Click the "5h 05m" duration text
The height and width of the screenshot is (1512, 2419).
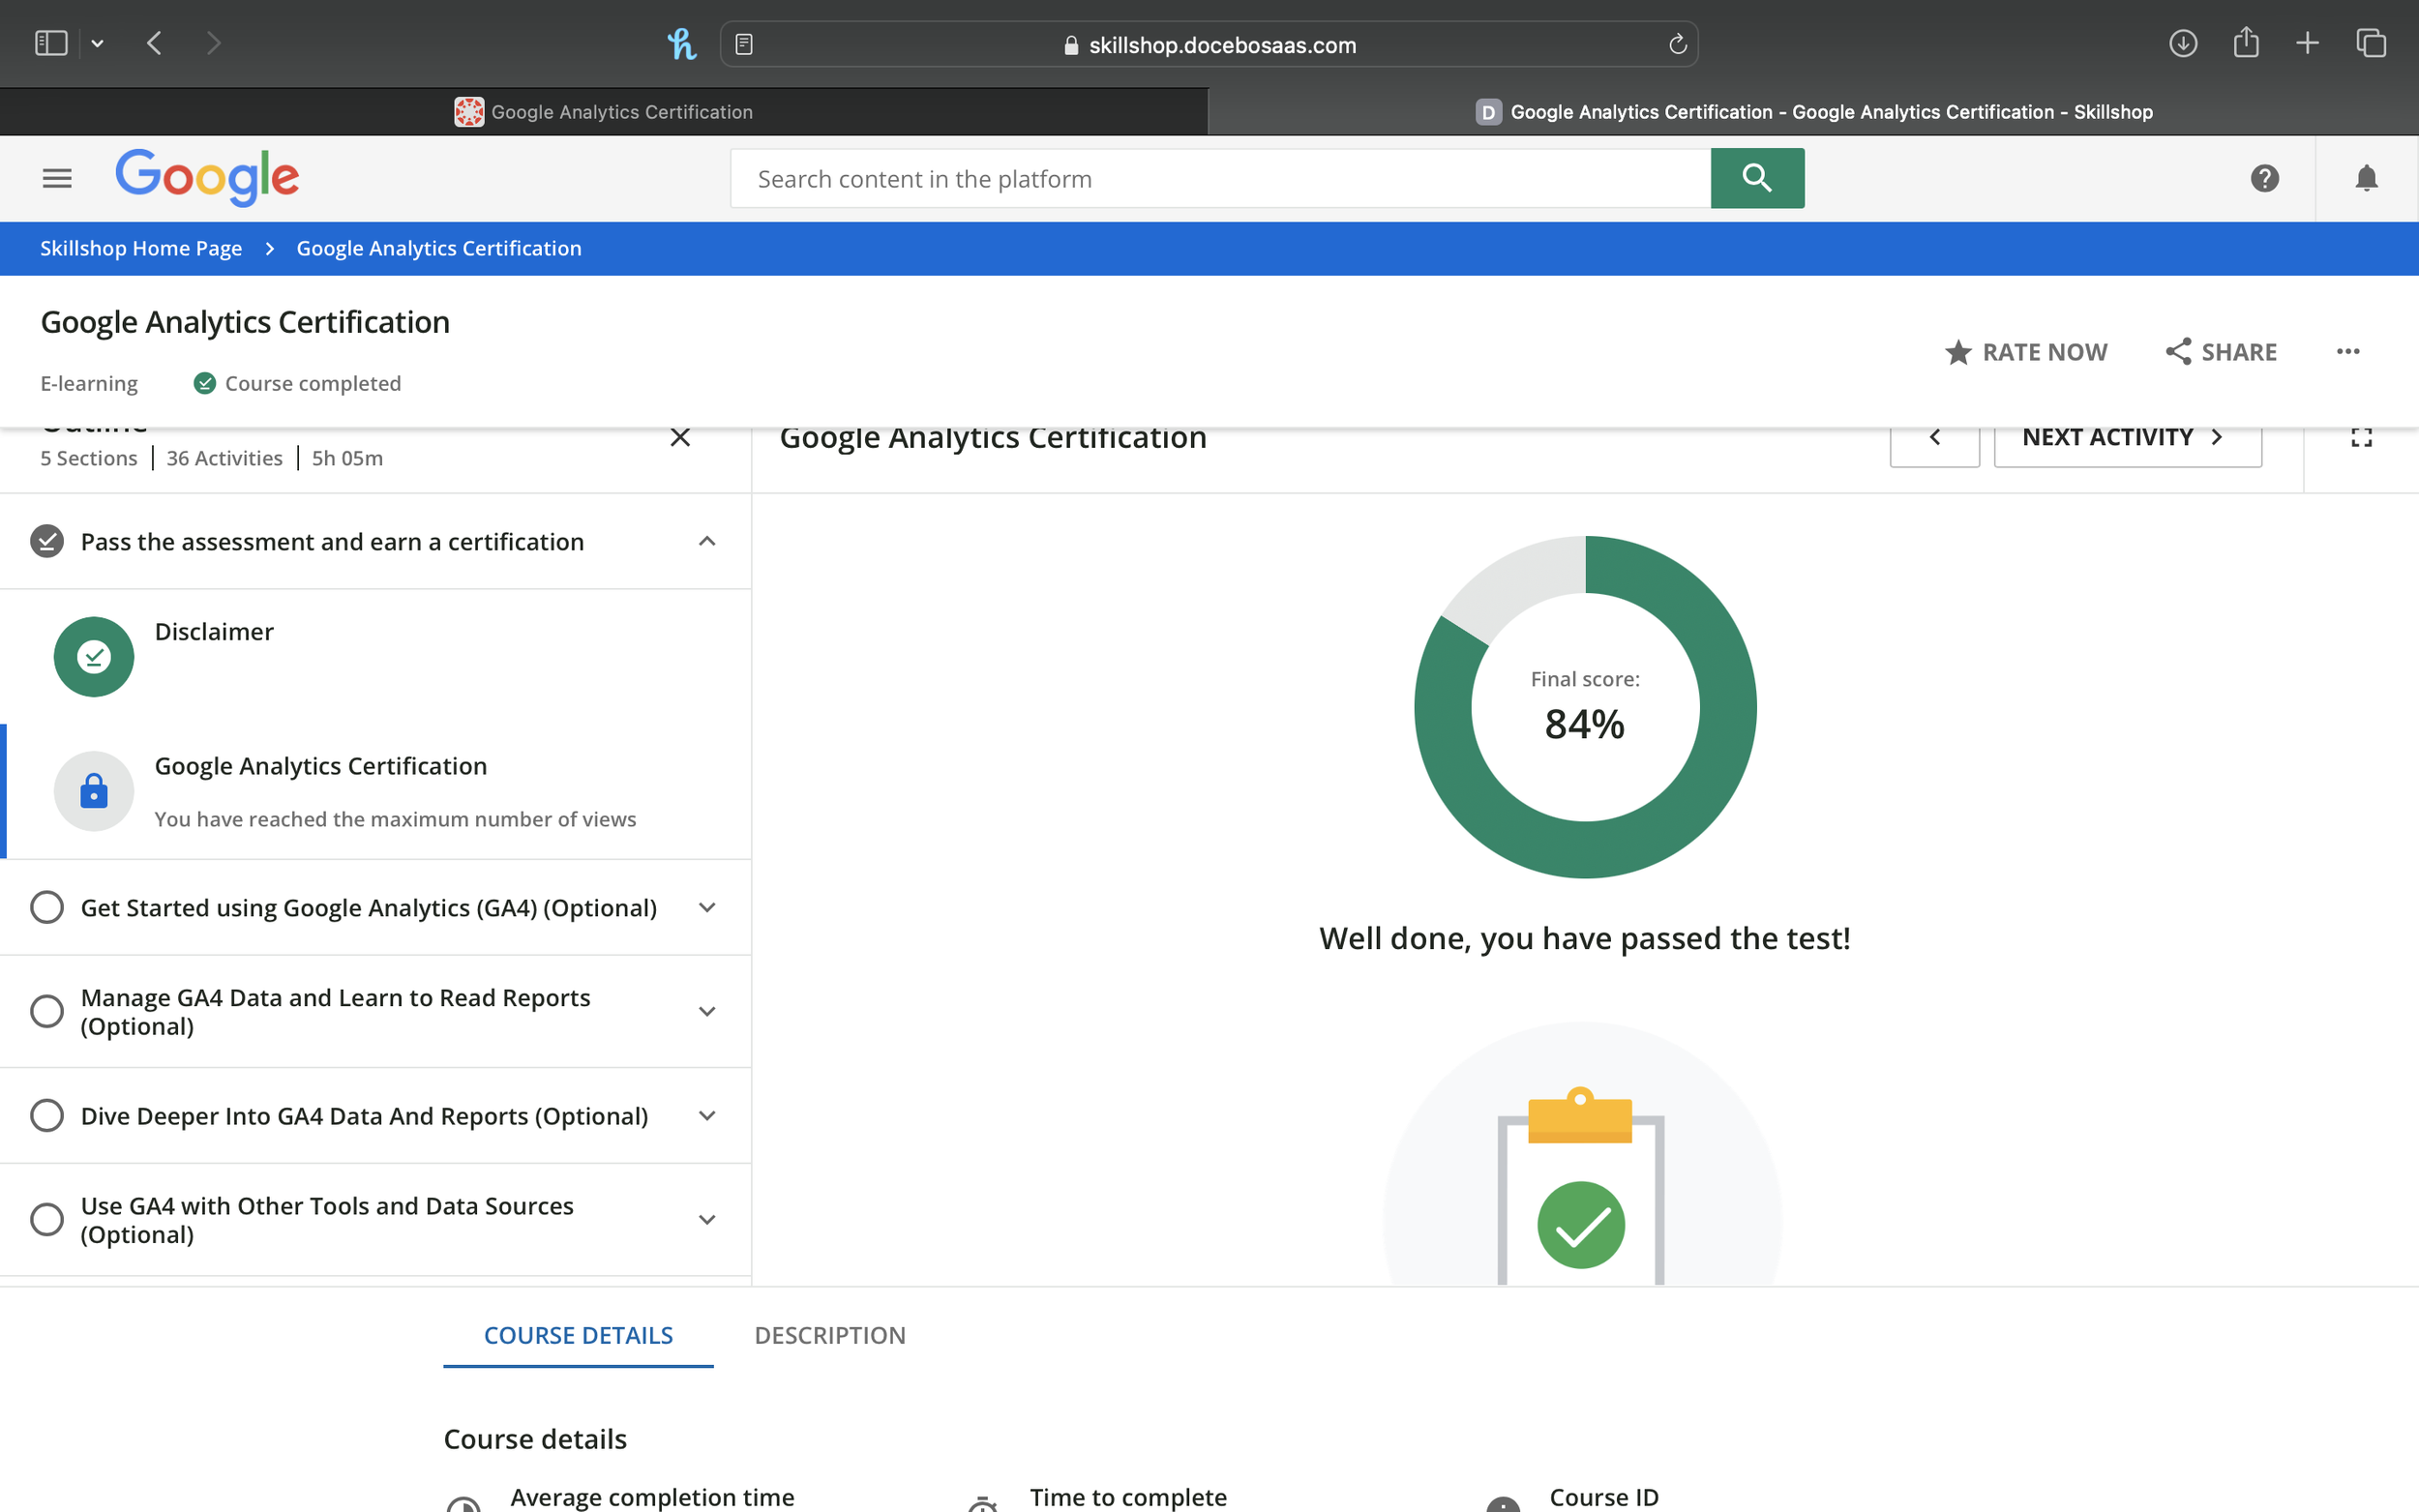pos(347,458)
